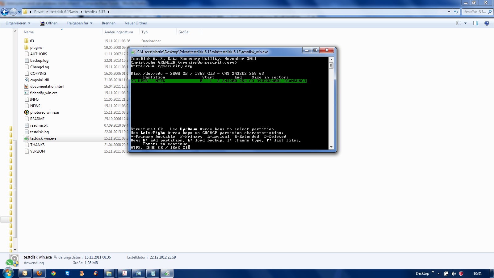This screenshot has width=494, height=278.
Task: Switch to TestDisk taskbar button
Action: (x=167, y=273)
